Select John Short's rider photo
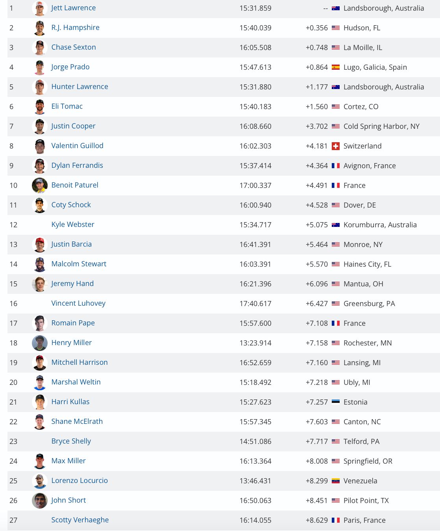Viewport: 440px width, 531px height. 39,500
